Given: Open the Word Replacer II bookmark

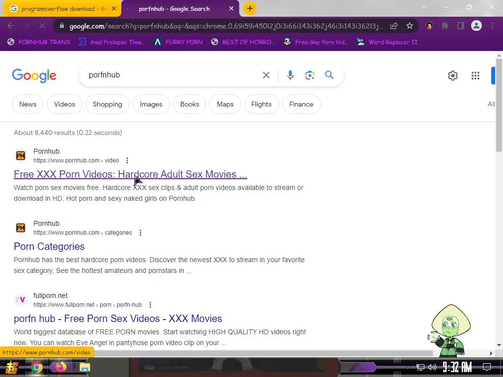Looking at the screenshot, I should point(387,42).
